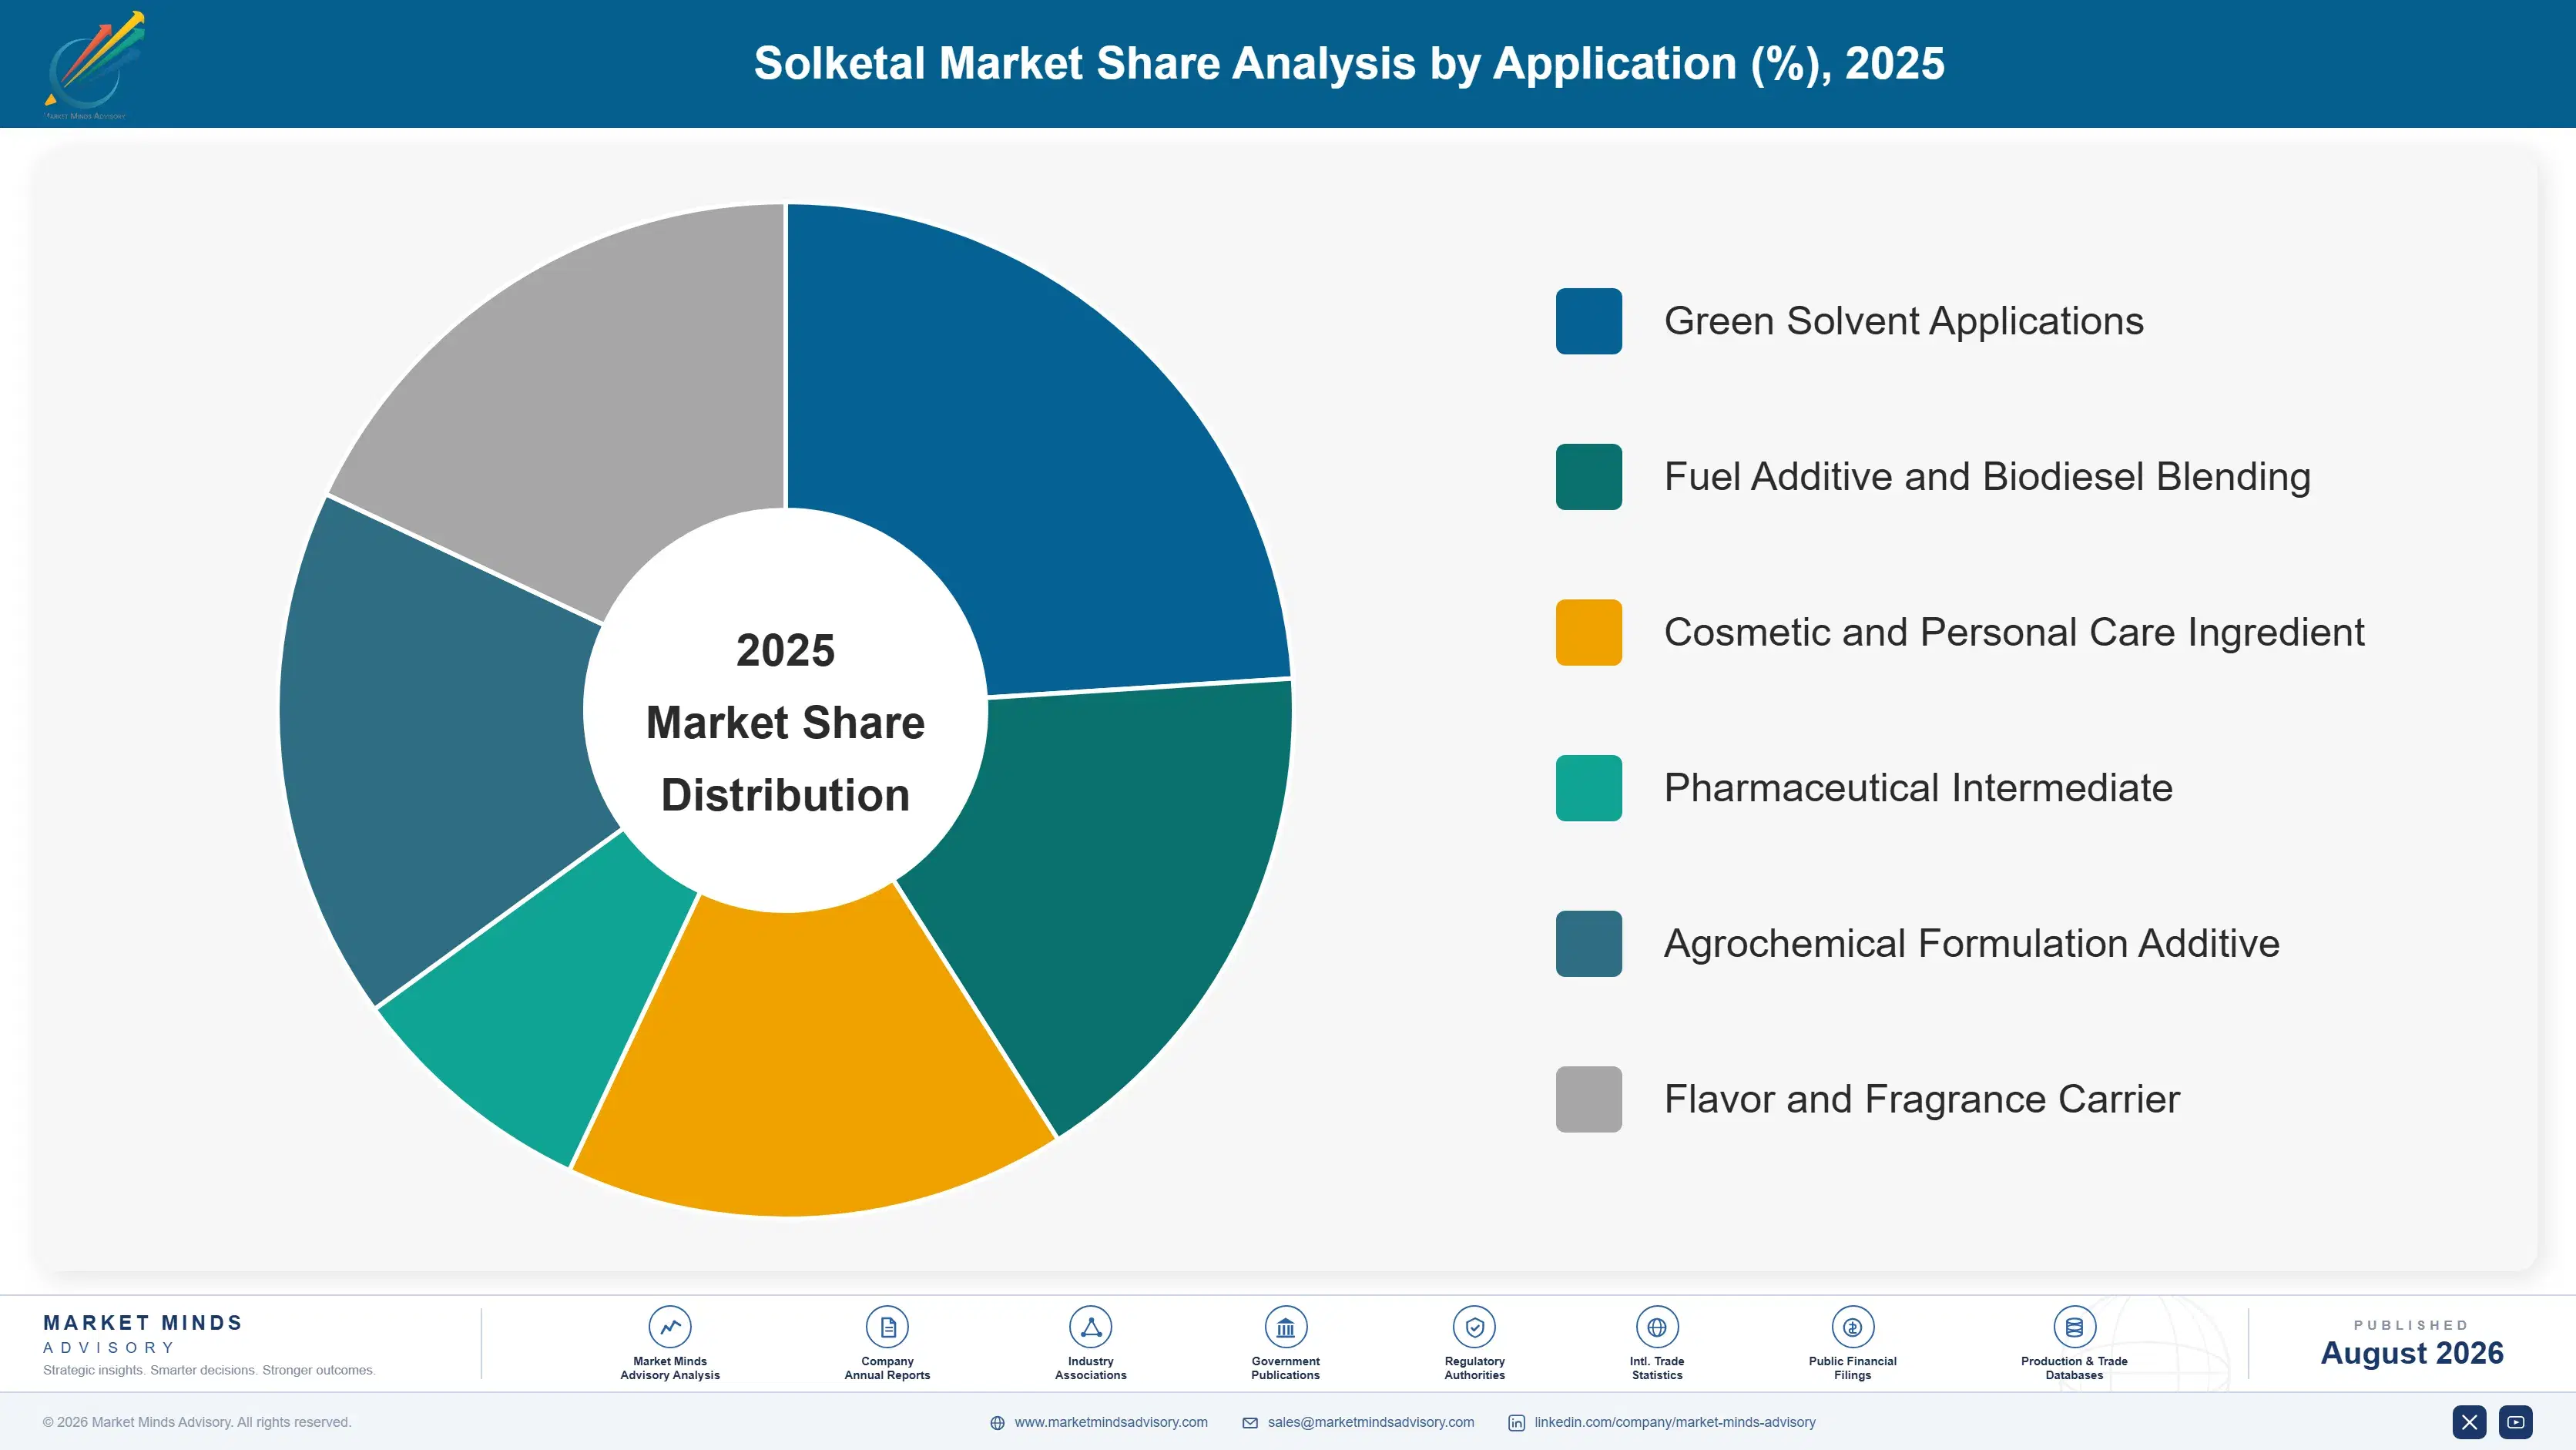Click the 'Green Solvent Applications' legend label
Image resolution: width=2576 pixels, height=1450 pixels.
click(1903, 321)
